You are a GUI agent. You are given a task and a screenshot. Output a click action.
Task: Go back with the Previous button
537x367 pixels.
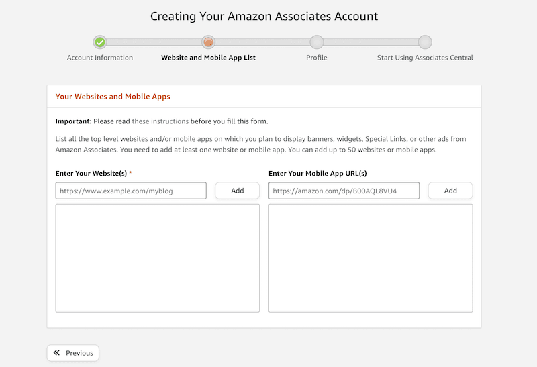[x=73, y=353]
